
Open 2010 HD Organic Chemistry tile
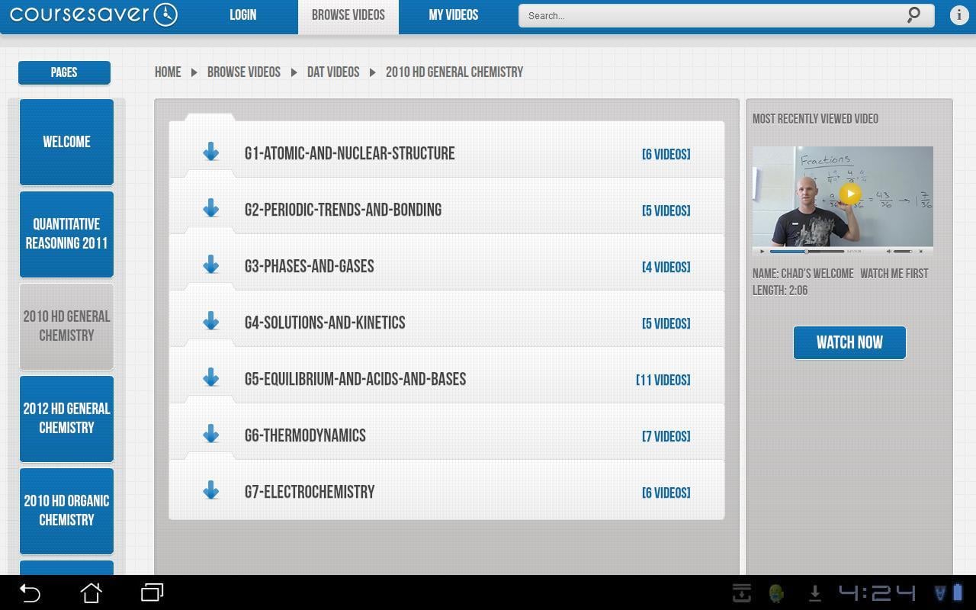coord(66,511)
